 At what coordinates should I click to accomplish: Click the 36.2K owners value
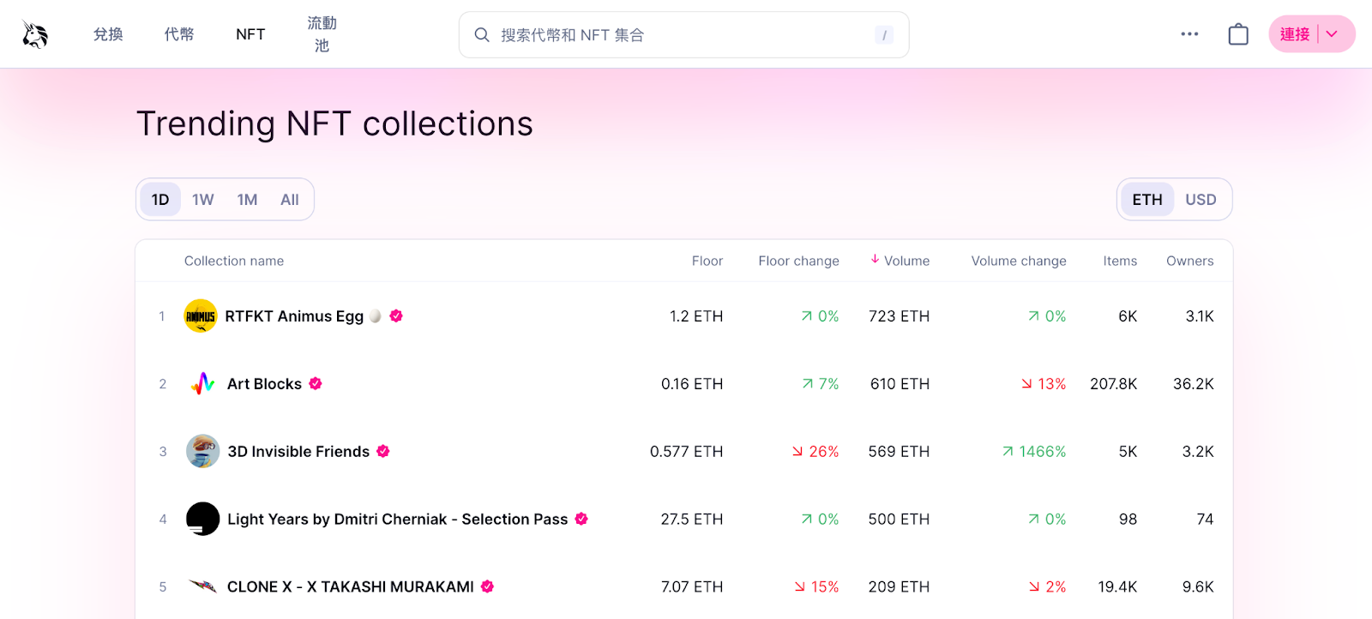pyautogui.click(x=1194, y=384)
